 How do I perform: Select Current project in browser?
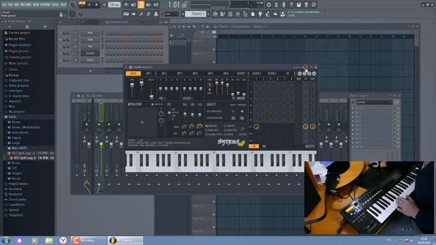[x=19, y=33]
